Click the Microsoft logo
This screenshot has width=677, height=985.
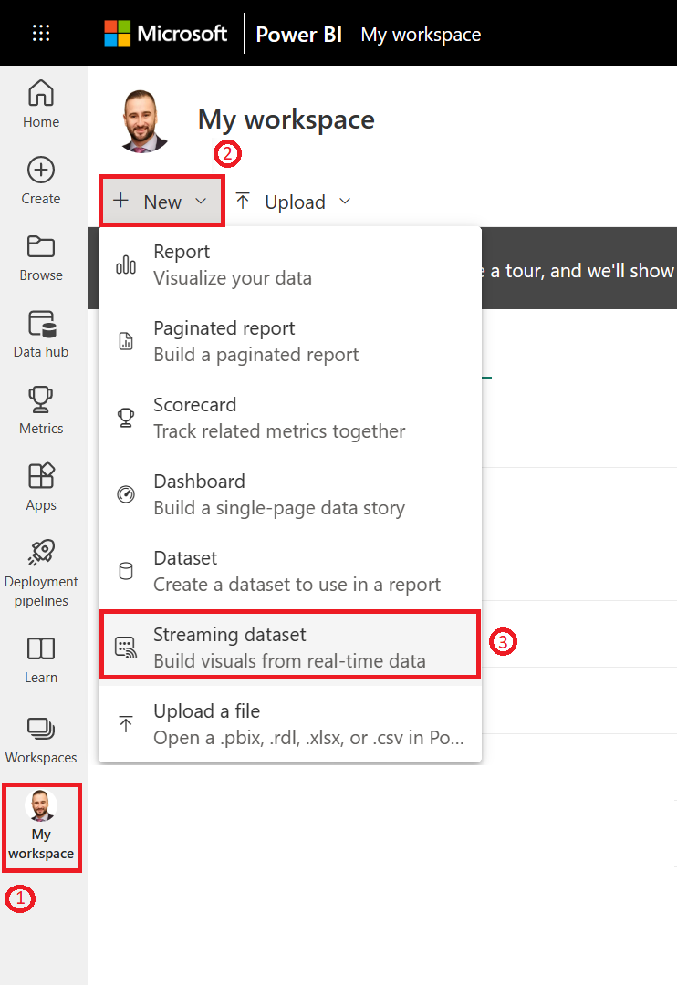[x=165, y=34]
